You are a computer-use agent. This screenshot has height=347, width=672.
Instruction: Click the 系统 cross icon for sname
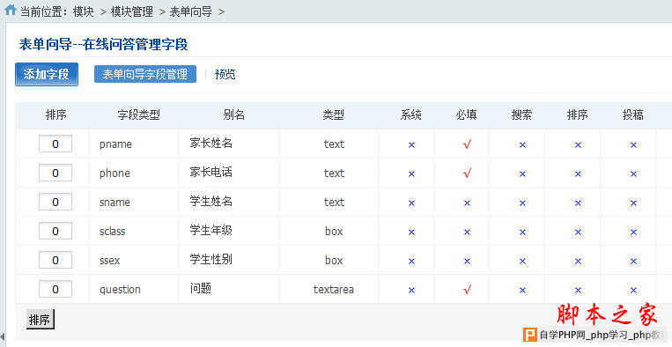(x=411, y=203)
